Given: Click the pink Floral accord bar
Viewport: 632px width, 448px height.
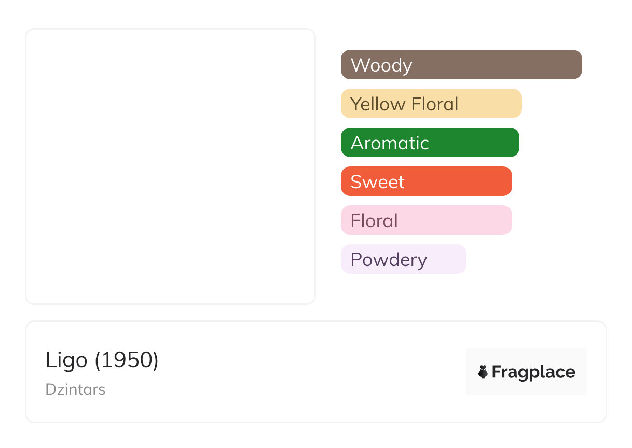Looking at the screenshot, I should 427,220.
